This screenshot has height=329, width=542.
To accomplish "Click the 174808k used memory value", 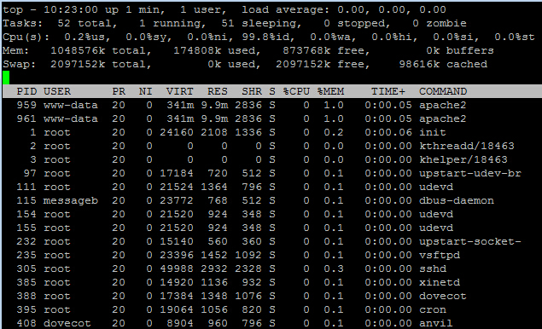I will 197,51.
